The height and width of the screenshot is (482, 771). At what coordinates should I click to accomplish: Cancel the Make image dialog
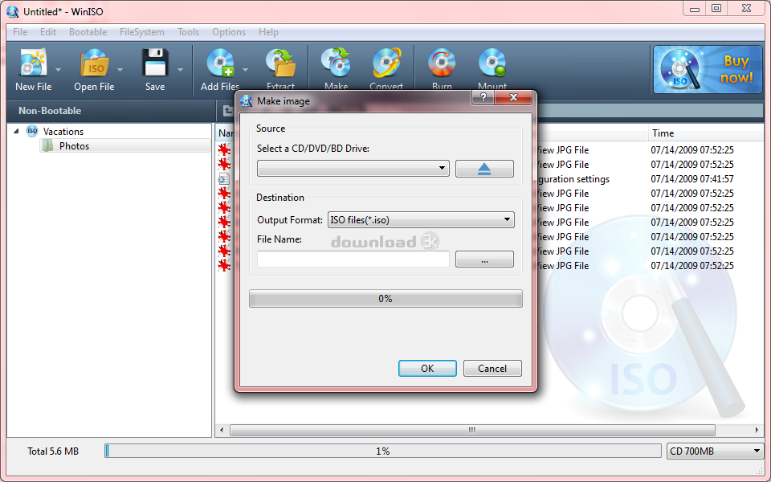(x=492, y=368)
